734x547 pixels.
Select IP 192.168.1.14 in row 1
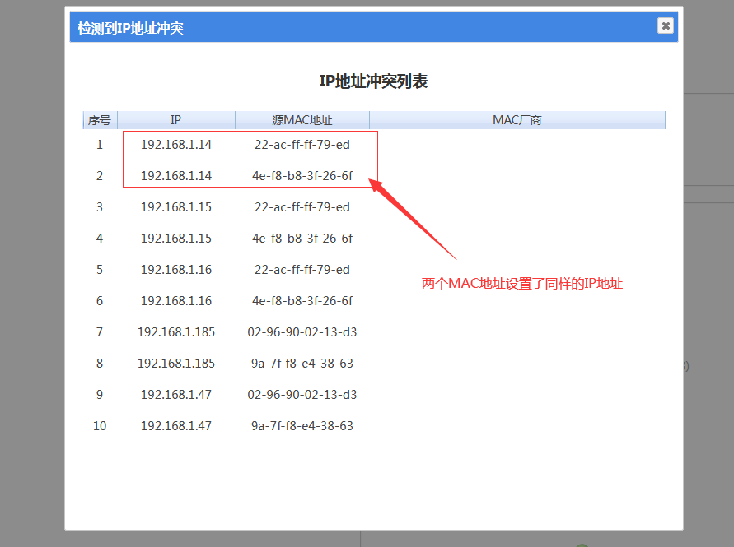[x=175, y=145]
